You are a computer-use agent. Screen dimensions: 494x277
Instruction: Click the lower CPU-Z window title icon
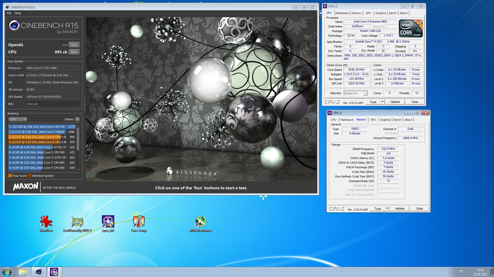pos(330,113)
